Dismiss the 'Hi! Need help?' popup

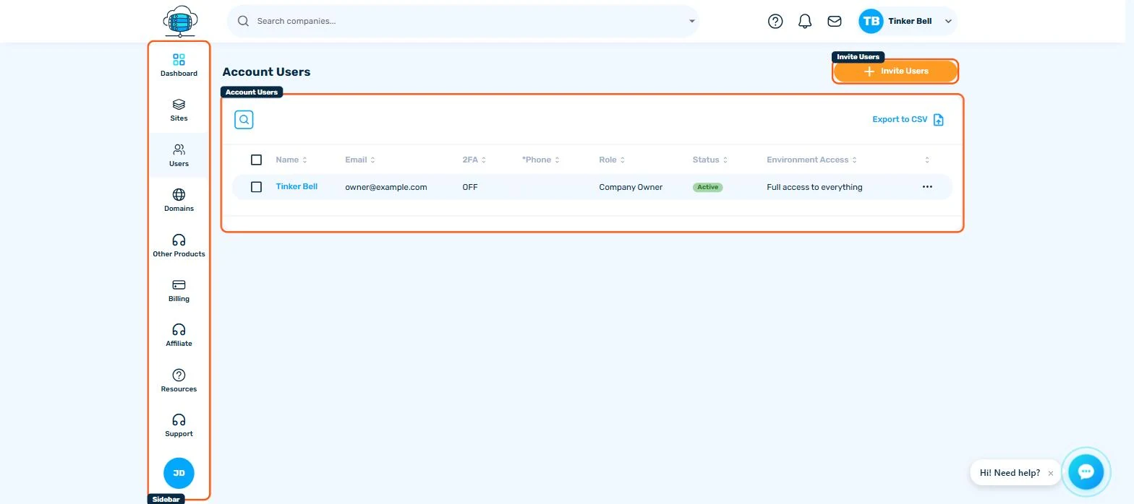1051,474
